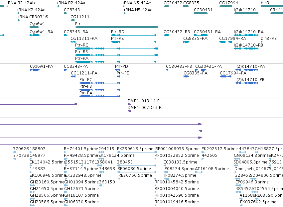Click protein l(2)k14710-PB

(x=247, y=83)
